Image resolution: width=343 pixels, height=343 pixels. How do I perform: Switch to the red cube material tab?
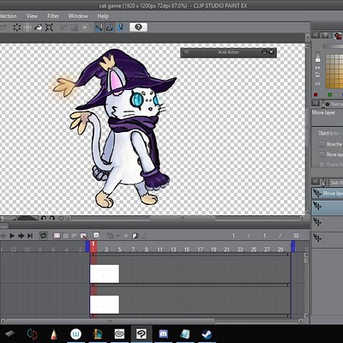point(338,35)
